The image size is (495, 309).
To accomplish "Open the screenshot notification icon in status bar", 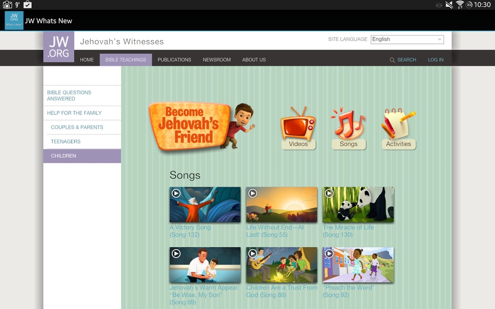I will tap(7, 5).
